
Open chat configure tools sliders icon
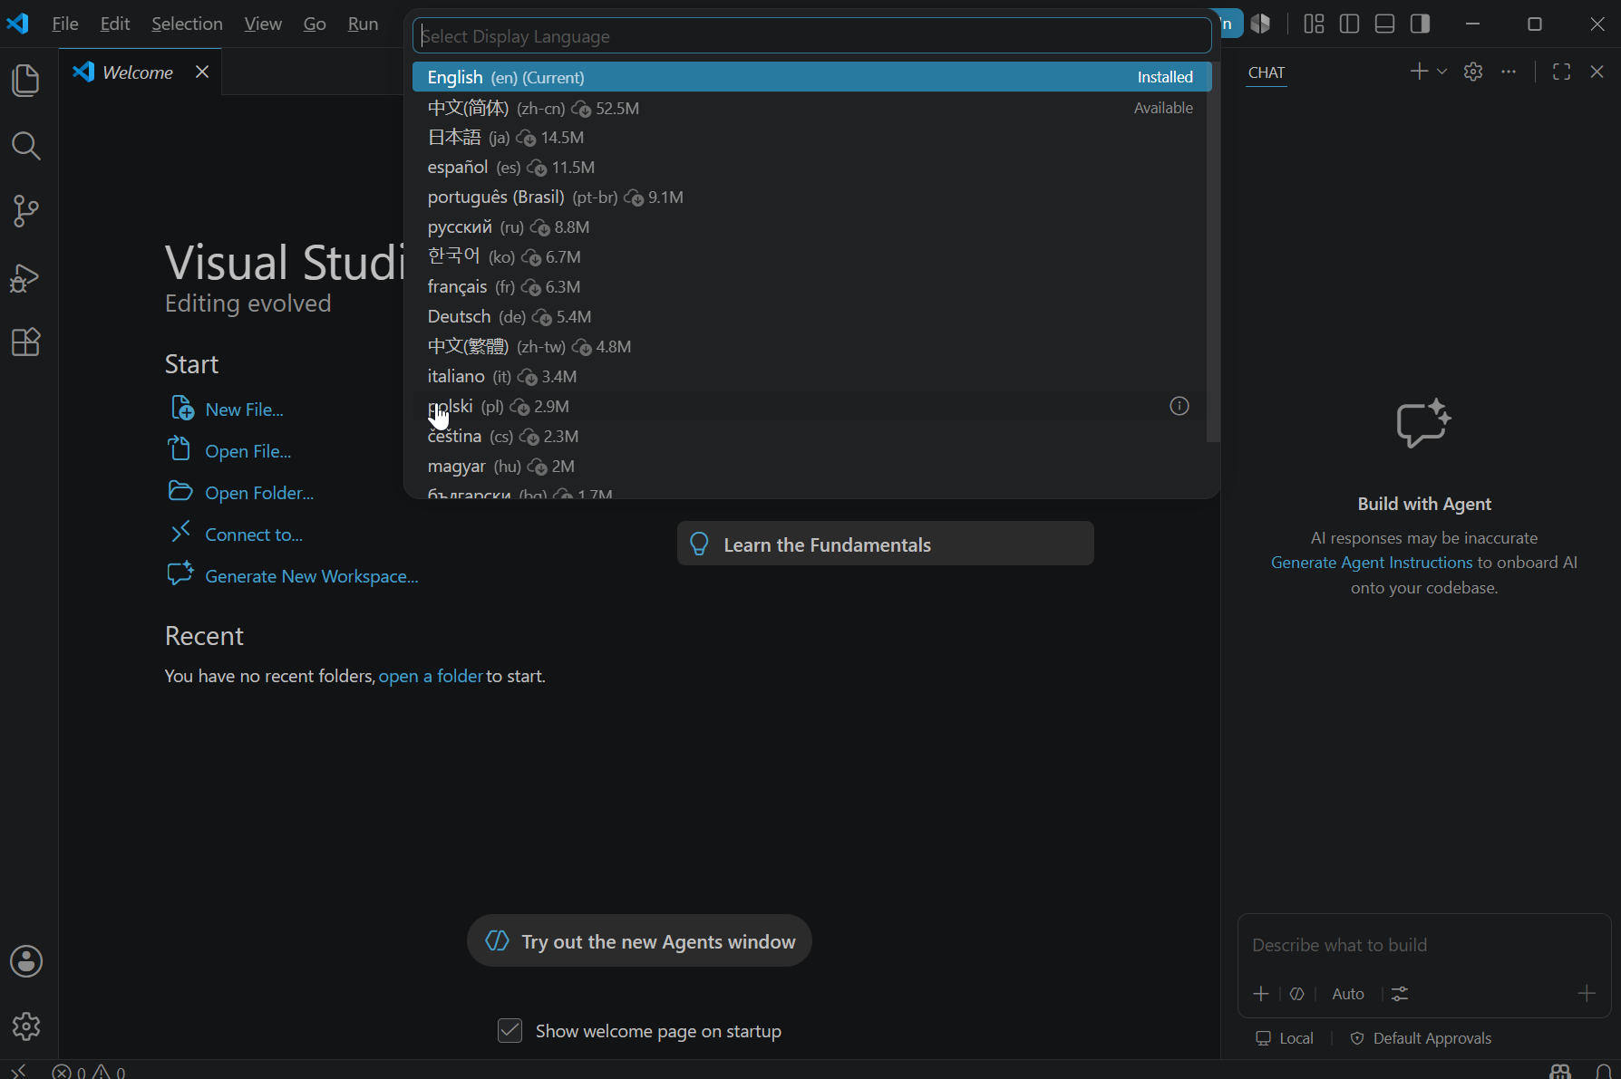1400,994
